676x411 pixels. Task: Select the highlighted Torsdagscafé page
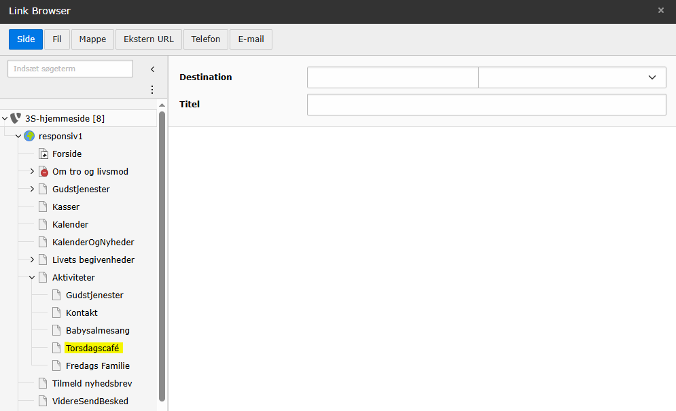click(x=92, y=348)
